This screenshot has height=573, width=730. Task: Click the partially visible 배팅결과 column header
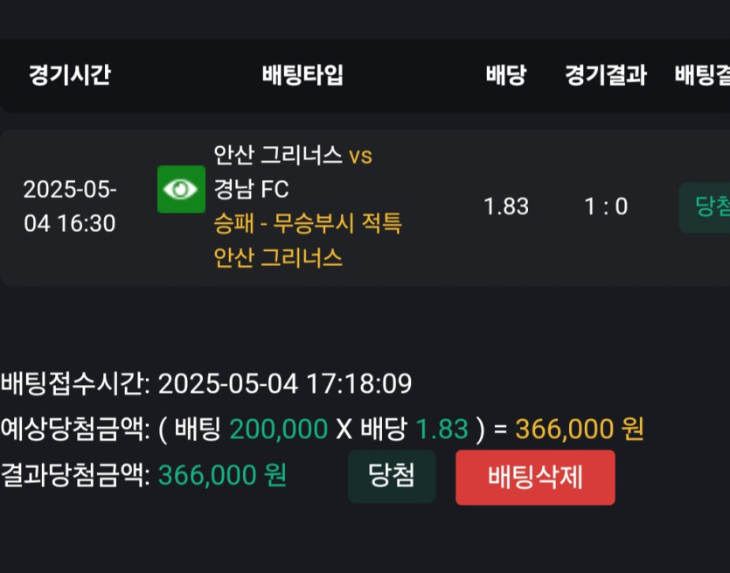[x=703, y=74]
